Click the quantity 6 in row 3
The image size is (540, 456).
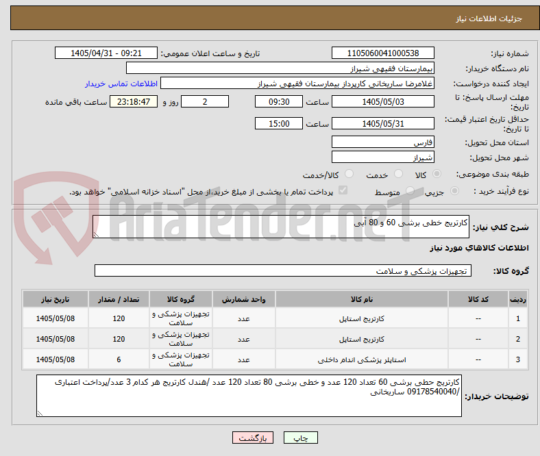pyautogui.click(x=119, y=359)
